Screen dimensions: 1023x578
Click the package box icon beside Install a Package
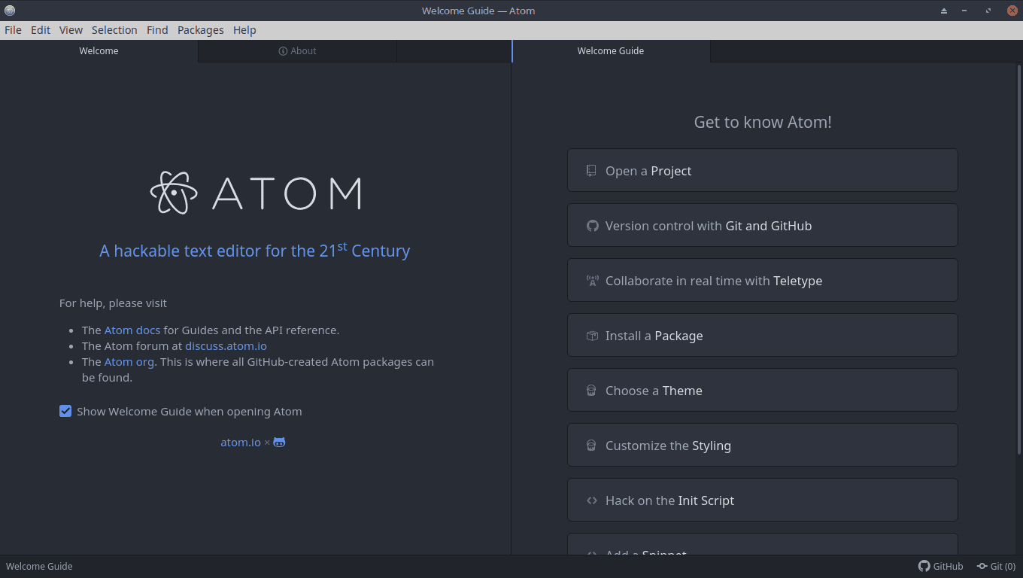592,336
